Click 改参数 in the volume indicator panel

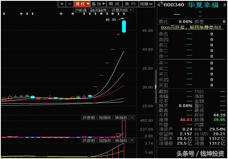[89, 118]
